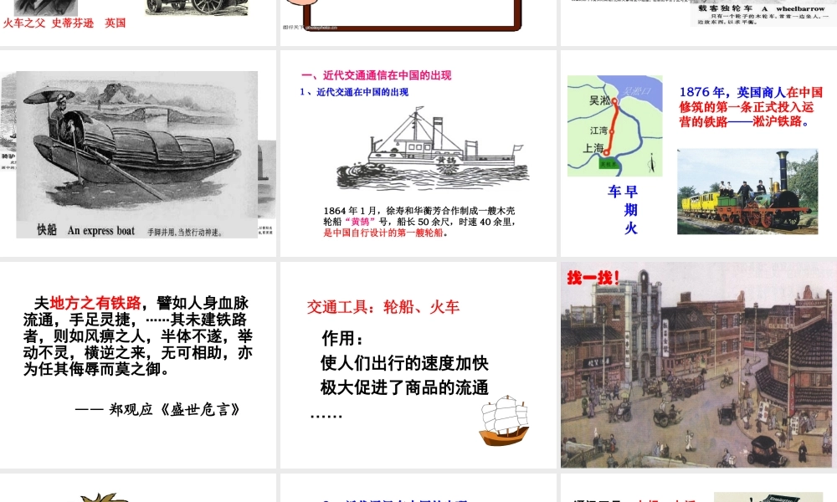Click the sailing ship clipart

(504, 420)
